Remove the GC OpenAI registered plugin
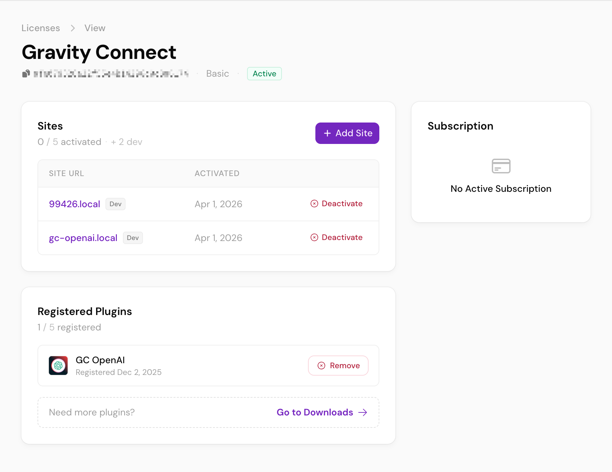 [338, 366]
